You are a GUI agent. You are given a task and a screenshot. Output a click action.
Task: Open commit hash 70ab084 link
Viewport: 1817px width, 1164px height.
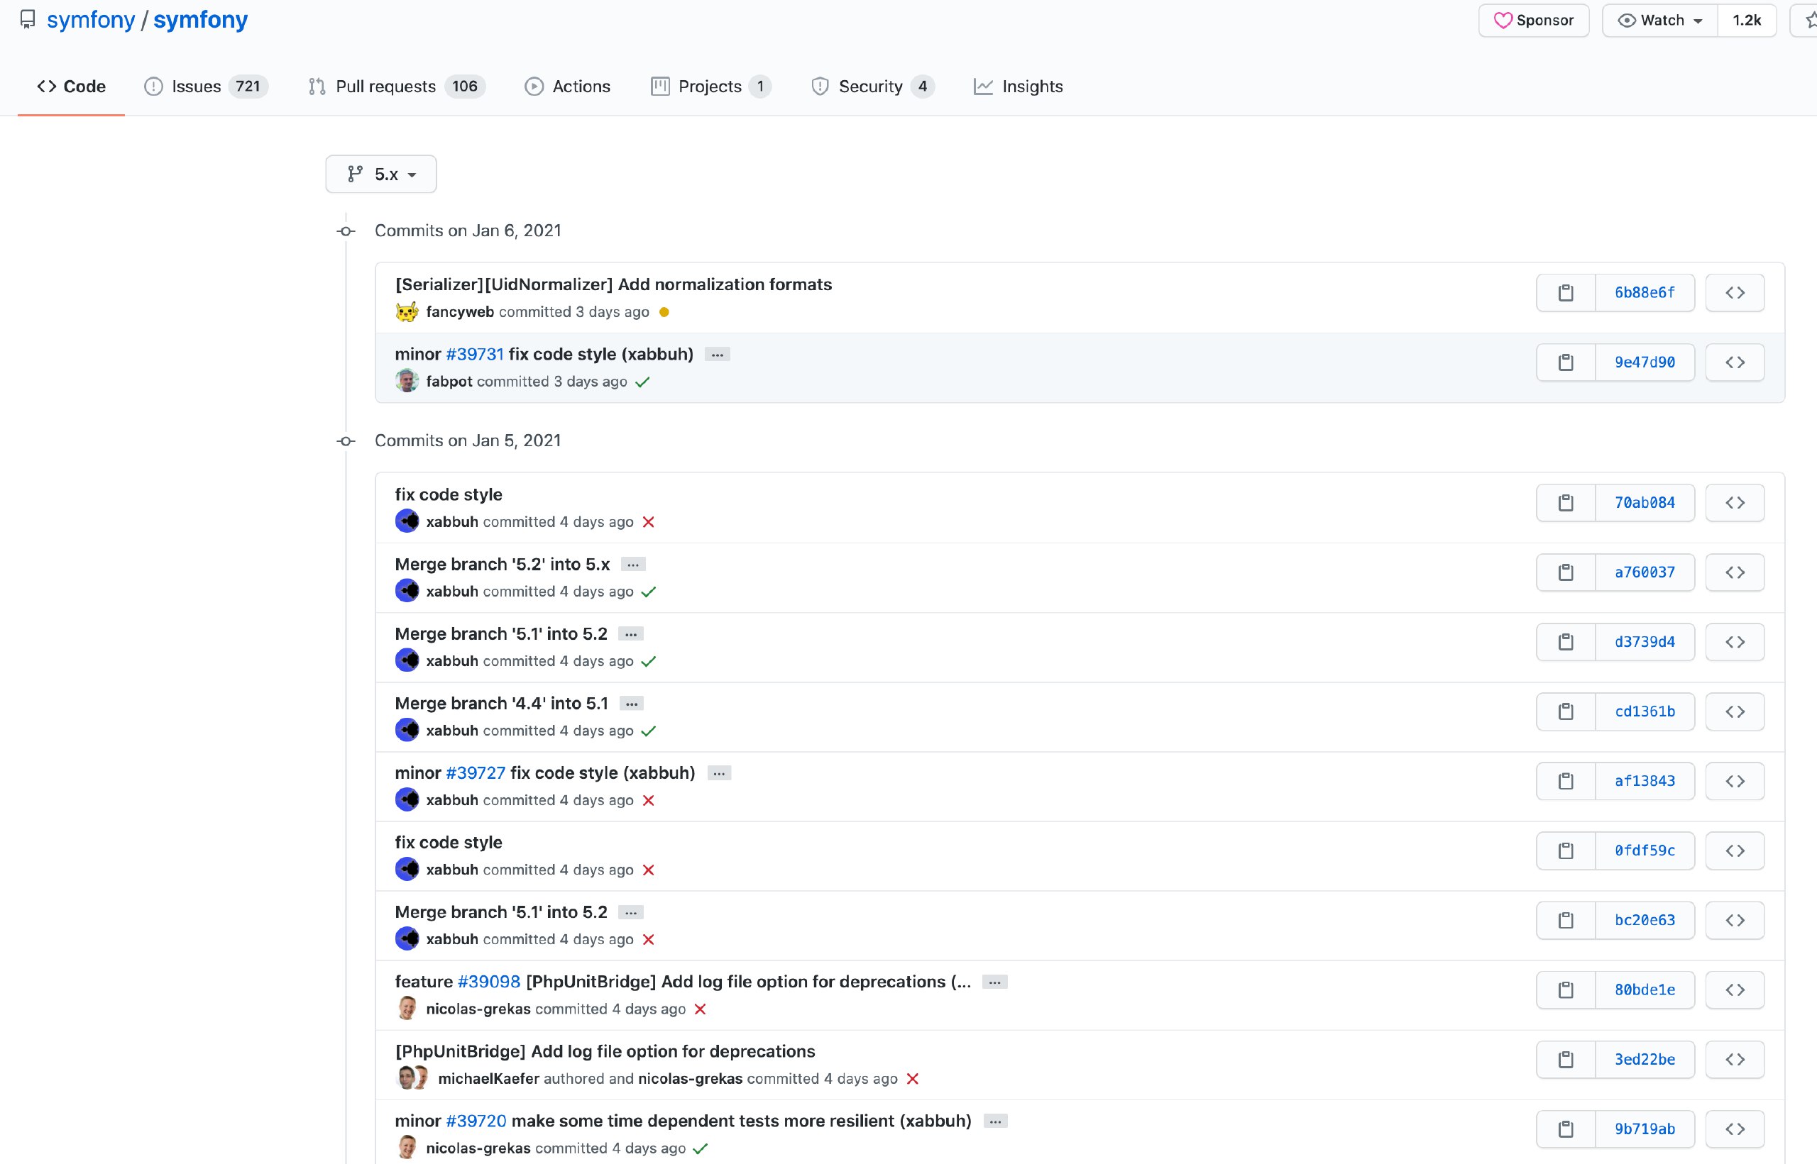pos(1645,503)
